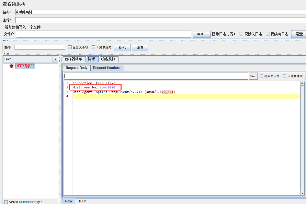Switch to the 响应数据 tab
Viewport: 306px width, 204px height.
point(108,59)
